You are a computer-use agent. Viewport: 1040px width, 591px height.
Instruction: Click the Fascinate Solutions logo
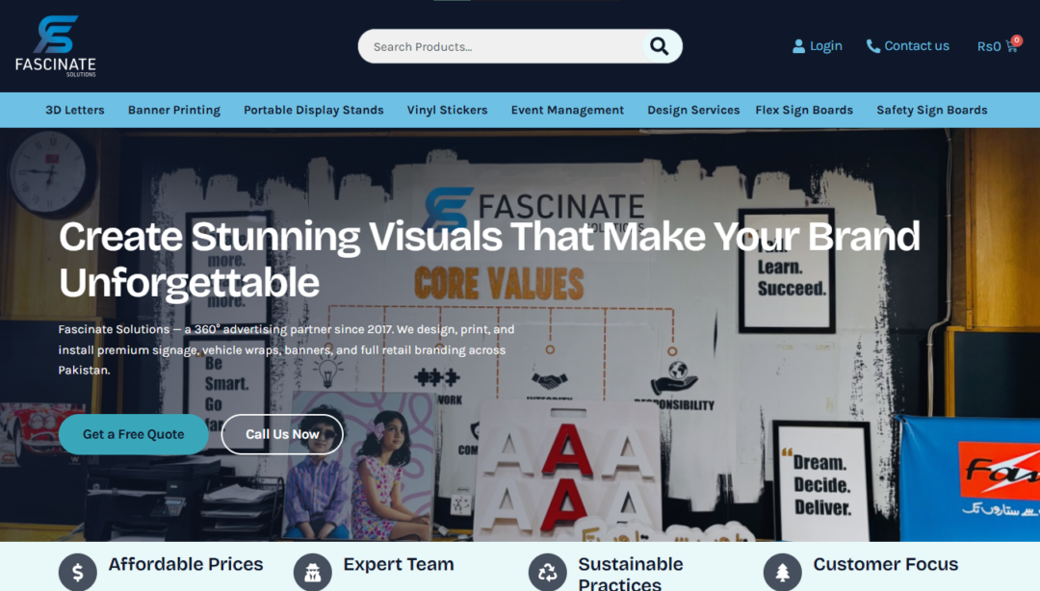pyautogui.click(x=55, y=46)
